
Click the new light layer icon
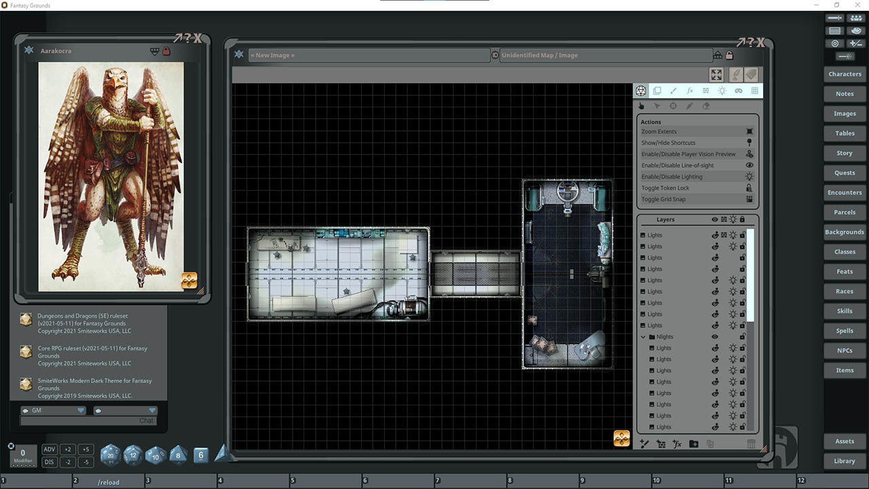(661, 443)
